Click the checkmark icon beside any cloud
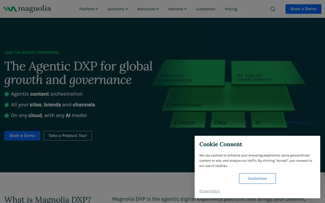Viewport: 325px width, 203px height. coord(6,115)
